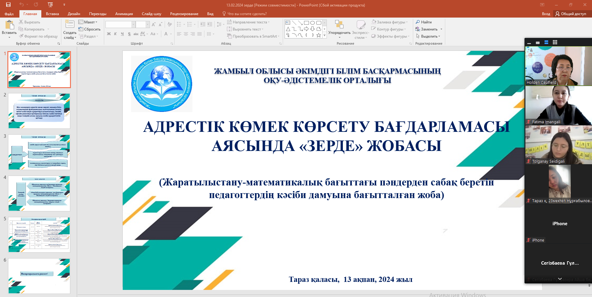Select the freeform scribble shape
592x297 pixels.
tap(288, 35)
